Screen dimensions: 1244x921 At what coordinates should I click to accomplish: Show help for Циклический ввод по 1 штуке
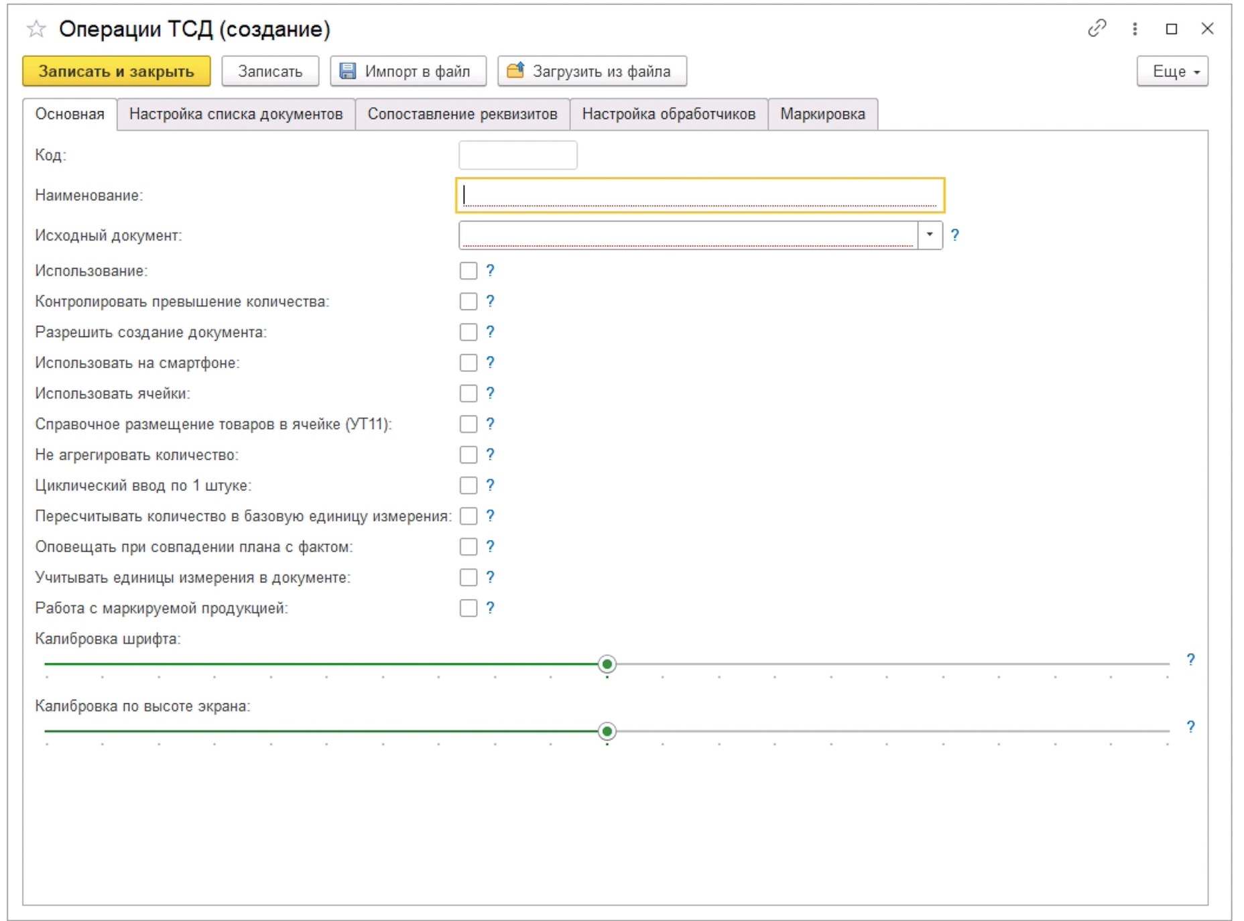(490, 485)
